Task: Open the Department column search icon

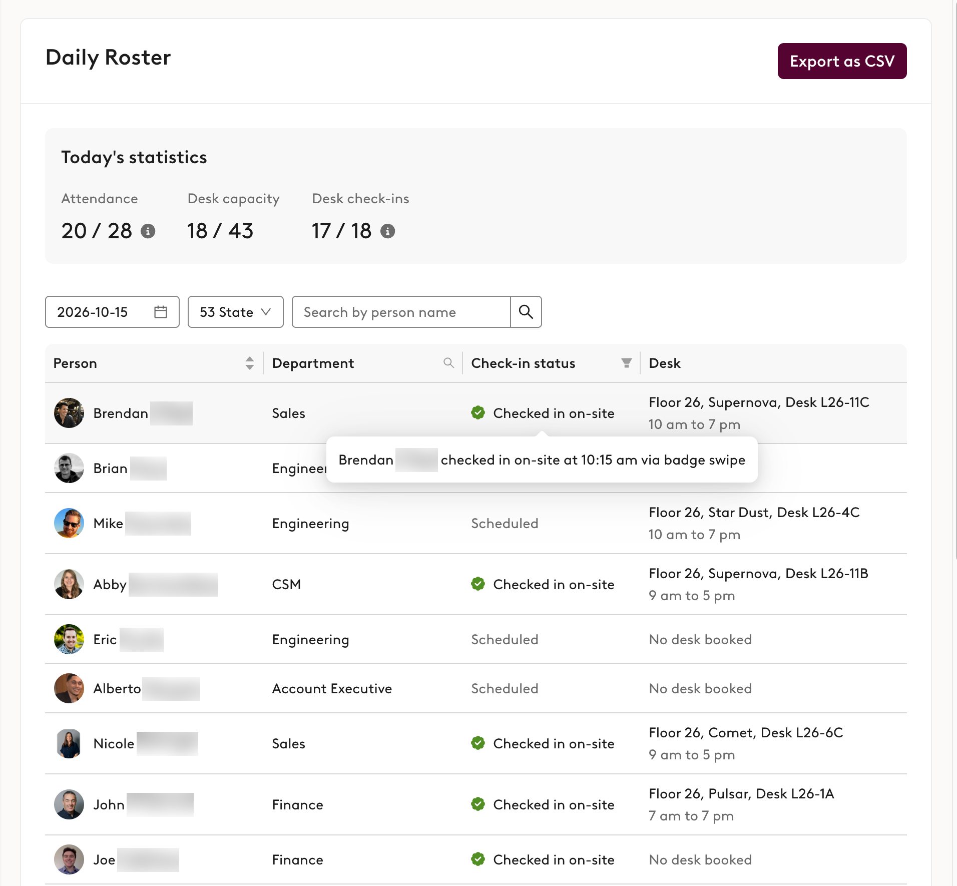Action: coord(449,363)
